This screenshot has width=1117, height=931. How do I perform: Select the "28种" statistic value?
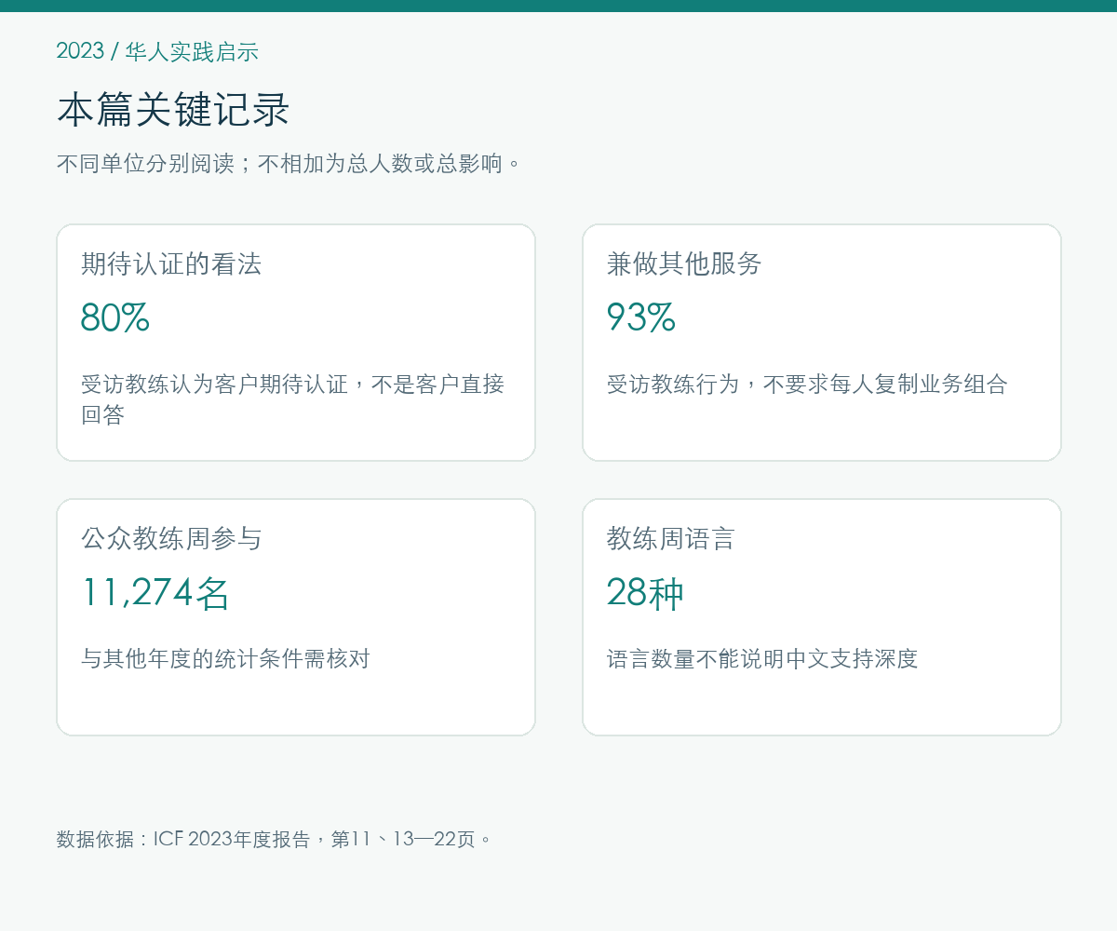click(645, 593)
